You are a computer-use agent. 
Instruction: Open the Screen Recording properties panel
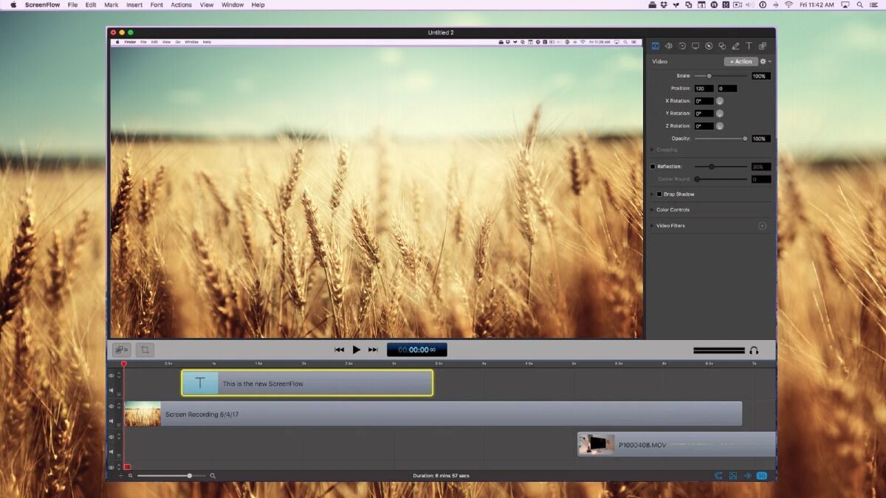coord(696,45)
